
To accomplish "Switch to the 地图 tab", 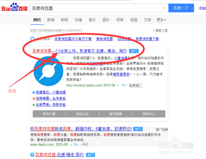I will click(x=133, y=20).
